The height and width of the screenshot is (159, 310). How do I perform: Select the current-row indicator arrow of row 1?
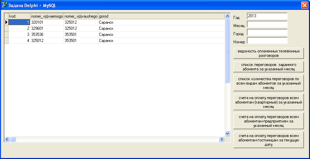point(6,22)
